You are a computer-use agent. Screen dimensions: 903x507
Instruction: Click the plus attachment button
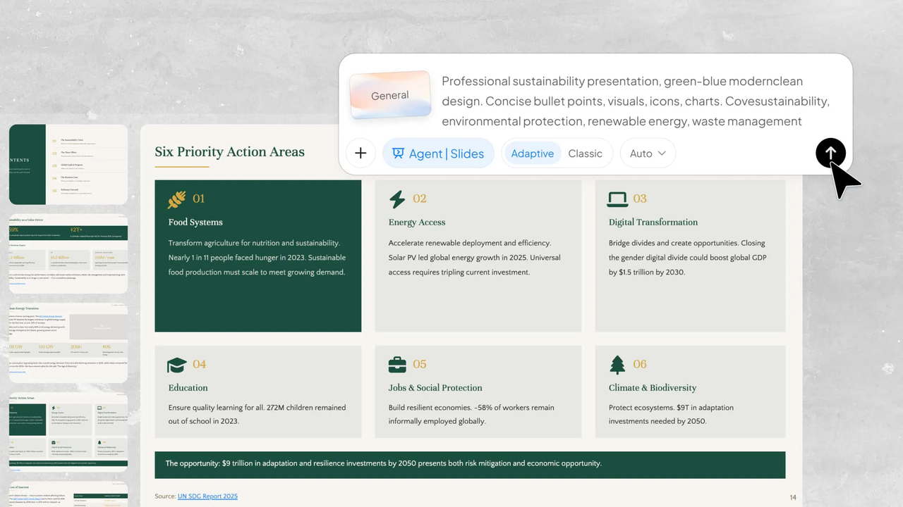pyautogui.click(x=360, y=153)
